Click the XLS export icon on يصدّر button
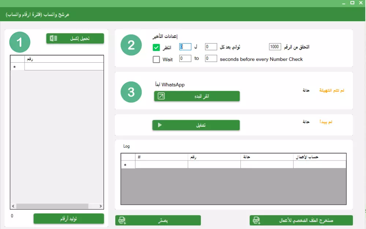This screenshot has height=229, width=366. (x=122, y=220)
